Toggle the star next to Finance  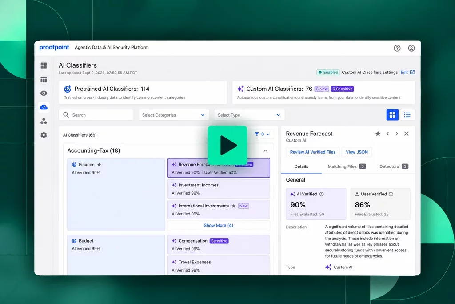pos(99,165)
